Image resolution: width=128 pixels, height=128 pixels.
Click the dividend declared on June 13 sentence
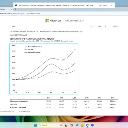(x=47, y=32)
